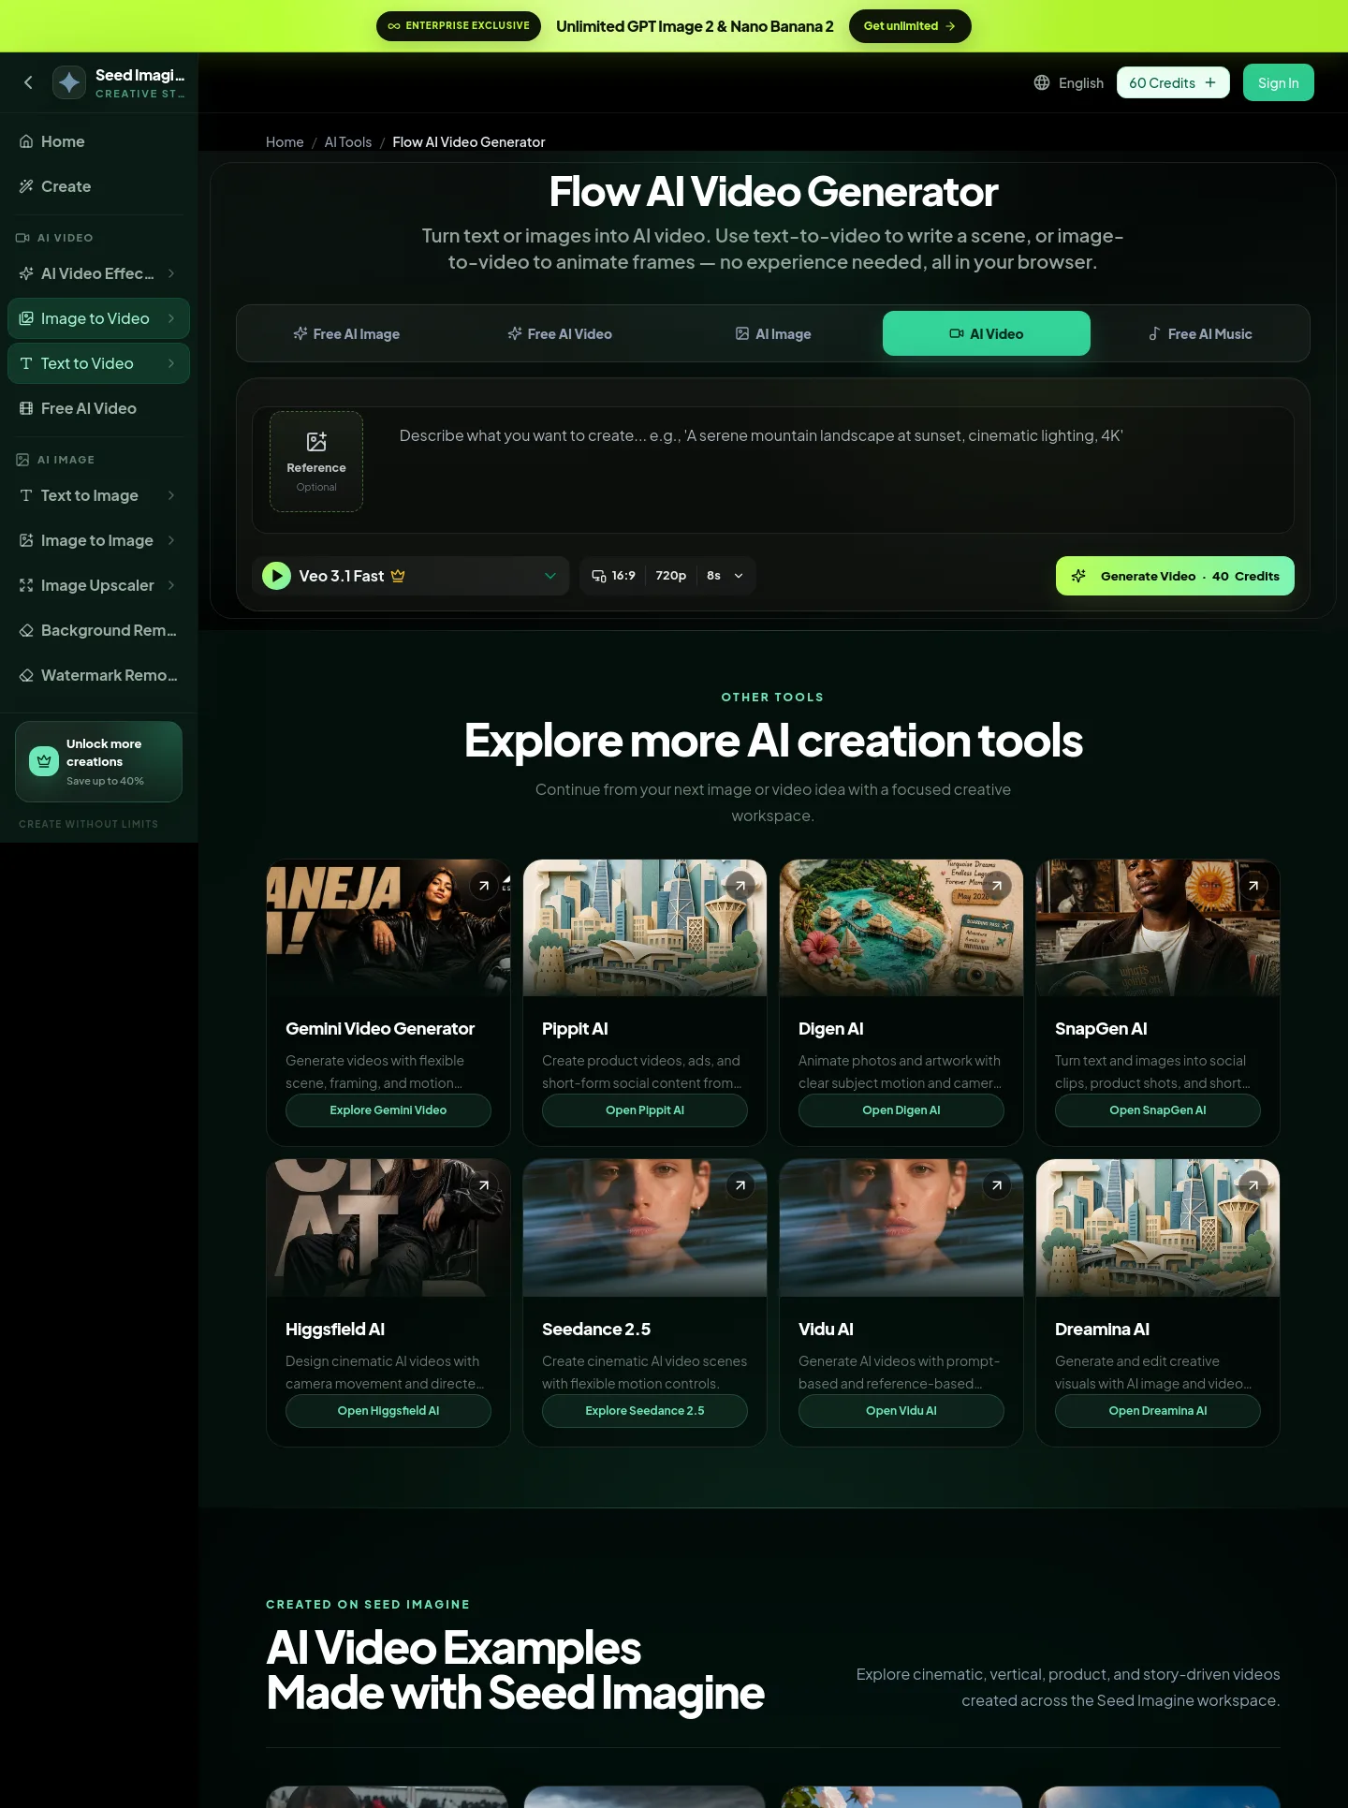The height and width of the screenshot is (1808, 1348).
Task: Click the Enterprise Exclusive badge
Action: [x=459, y=26]
